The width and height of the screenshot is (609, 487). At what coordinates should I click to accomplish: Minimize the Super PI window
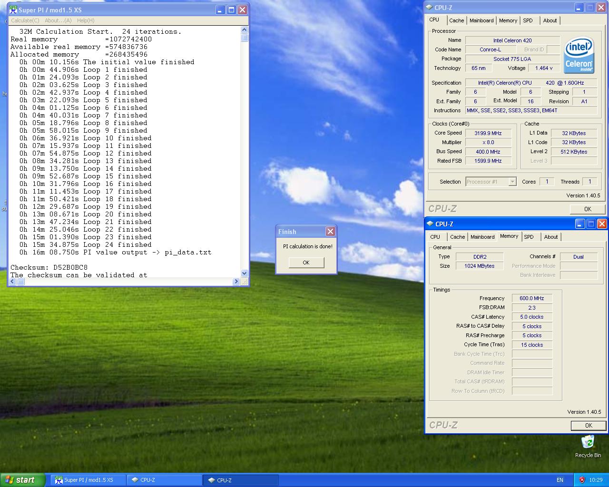click(x=220, y=10)
